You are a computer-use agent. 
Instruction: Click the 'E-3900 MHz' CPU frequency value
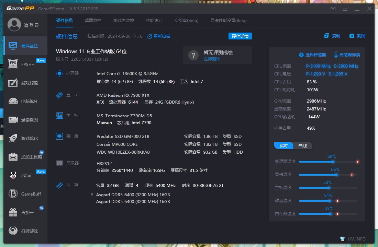pyautogui.click(x=346, y=66)
